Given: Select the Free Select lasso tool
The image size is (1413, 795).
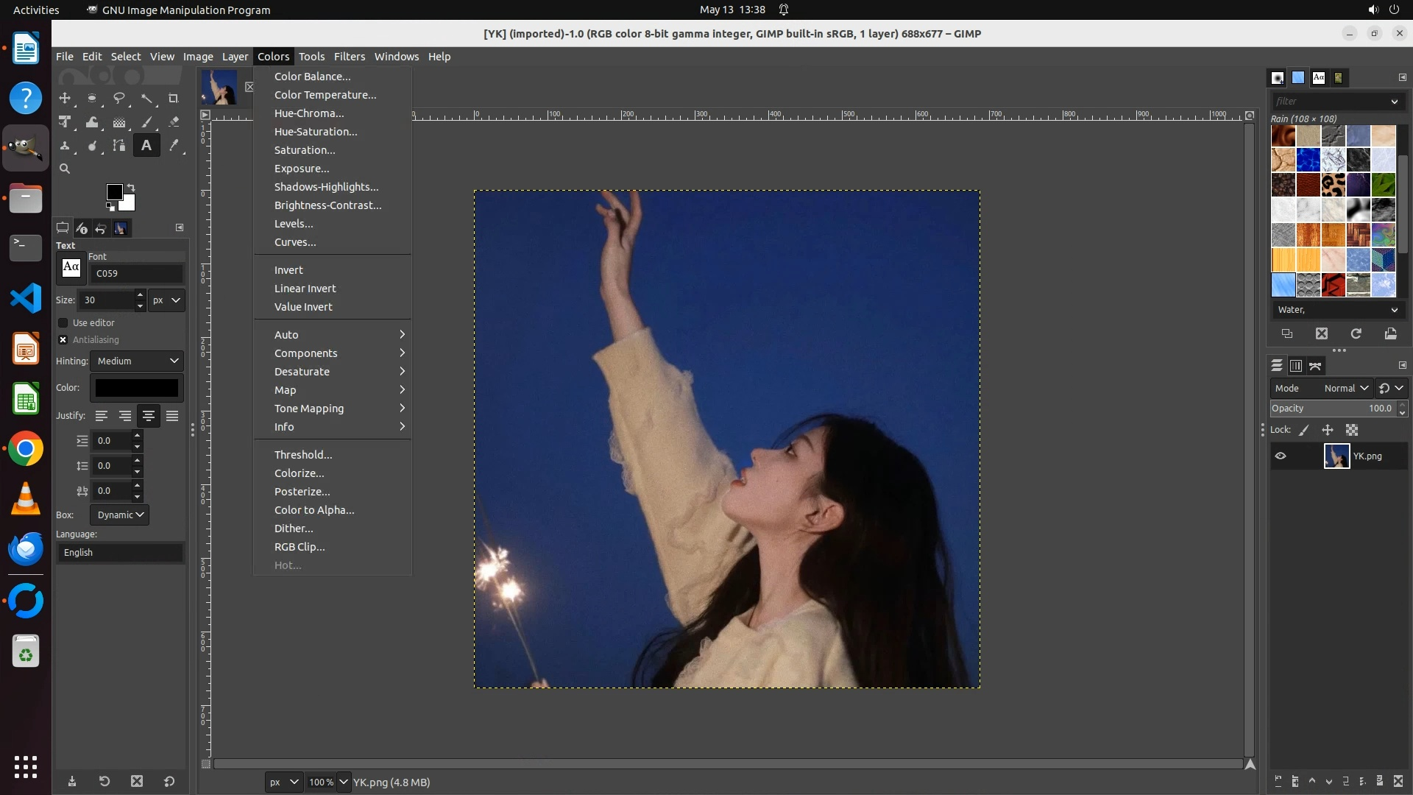Looking at the screenshot, I should (x=119, y=98).
